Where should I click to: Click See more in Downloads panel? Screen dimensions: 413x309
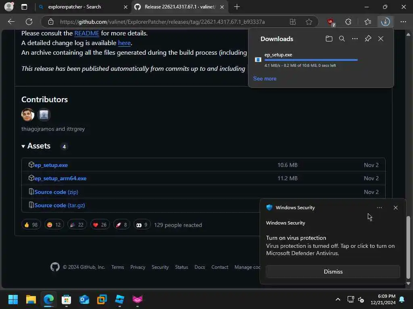click(x=265, y=78)
